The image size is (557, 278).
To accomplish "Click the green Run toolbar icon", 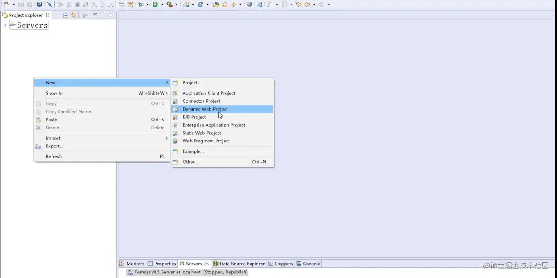I will [x=155, y=5].
